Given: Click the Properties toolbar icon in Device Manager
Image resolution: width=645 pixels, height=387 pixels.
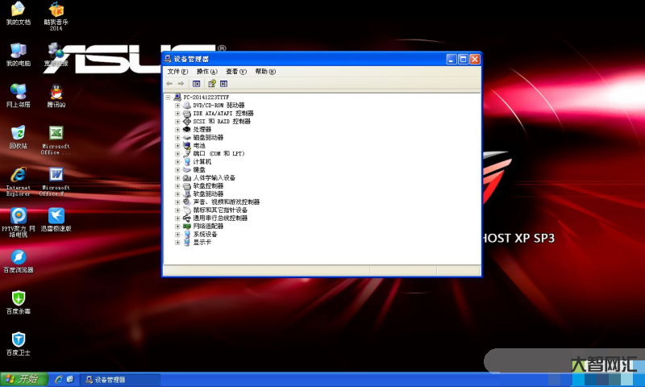Looking at the screenshot, I should [196, 83].
